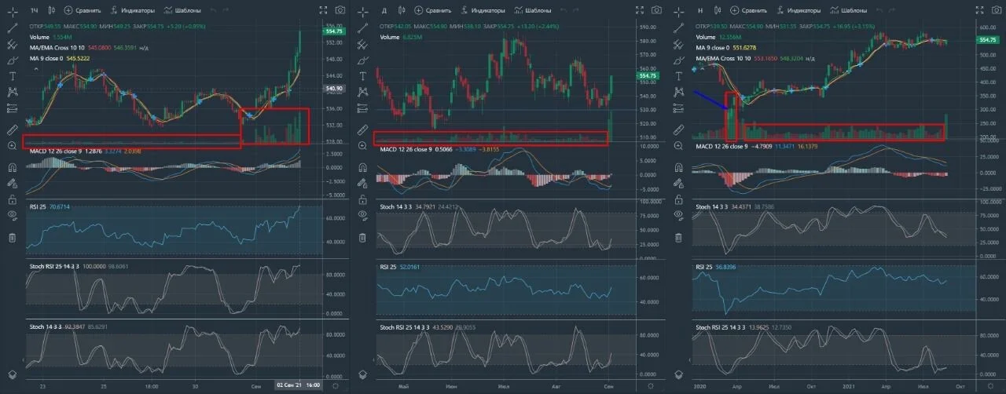1006x394 pixels.
Task: Toggle magnet mode in 1Ч chart sidebar
Action: 13,166
